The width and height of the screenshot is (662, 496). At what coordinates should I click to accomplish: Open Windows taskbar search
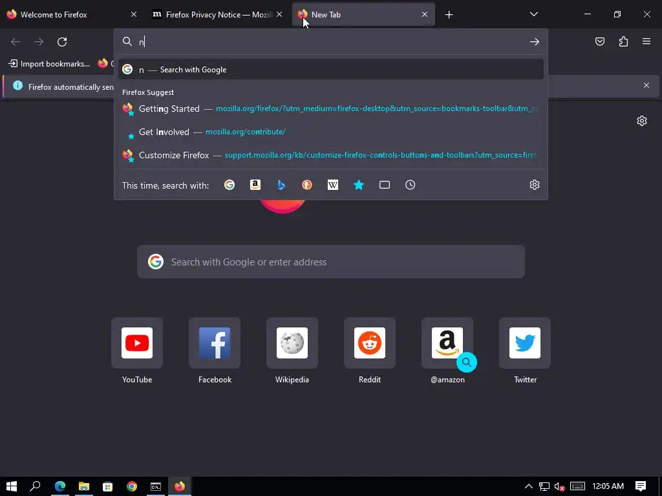coord(35,486)
